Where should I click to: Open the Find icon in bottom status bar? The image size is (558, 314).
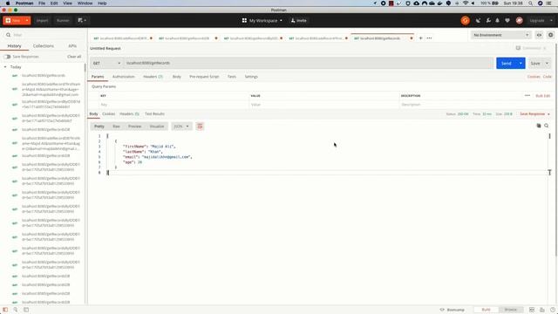tap(16, 310)
